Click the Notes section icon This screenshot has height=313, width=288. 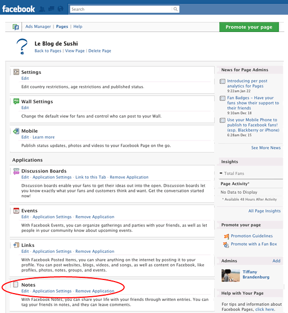pos(16,285)
